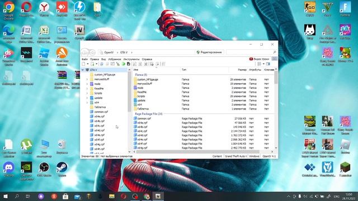Open the CS:GO desktop shortcut
Image resolution: width=358 pixels, height=201 pixels.
[x=310, y=9]
